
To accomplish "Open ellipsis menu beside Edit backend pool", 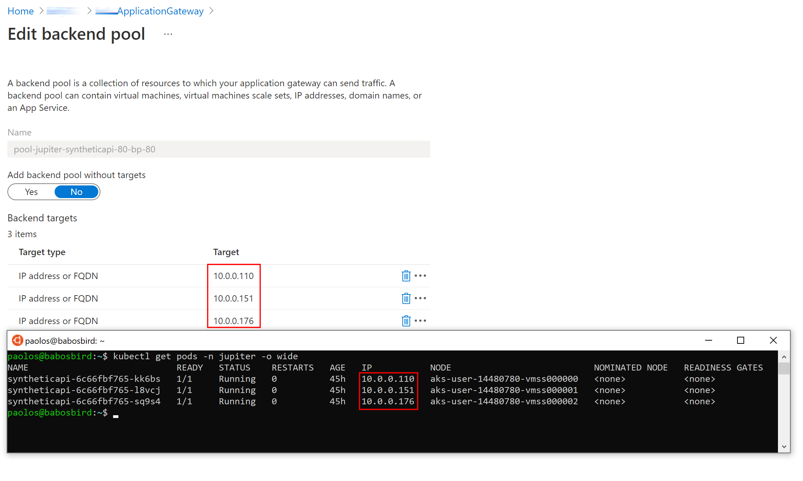I will coord(168,34).
